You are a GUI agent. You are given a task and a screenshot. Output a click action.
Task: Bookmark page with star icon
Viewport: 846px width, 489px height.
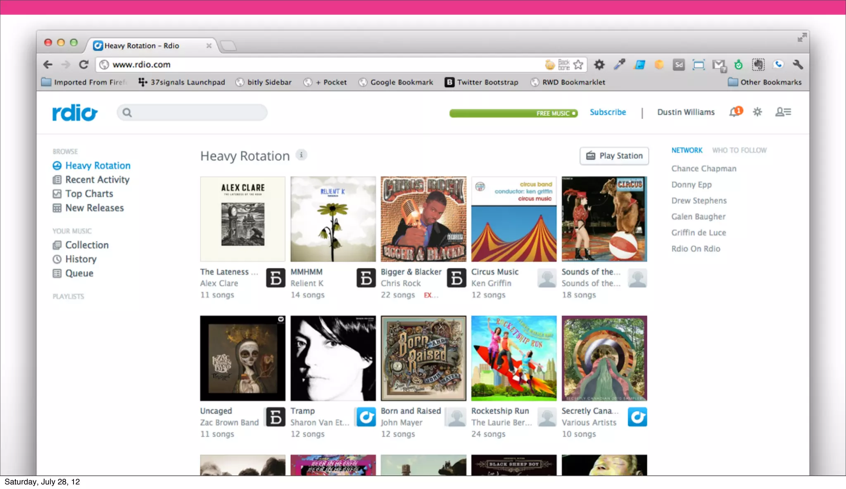coord(578,64)
